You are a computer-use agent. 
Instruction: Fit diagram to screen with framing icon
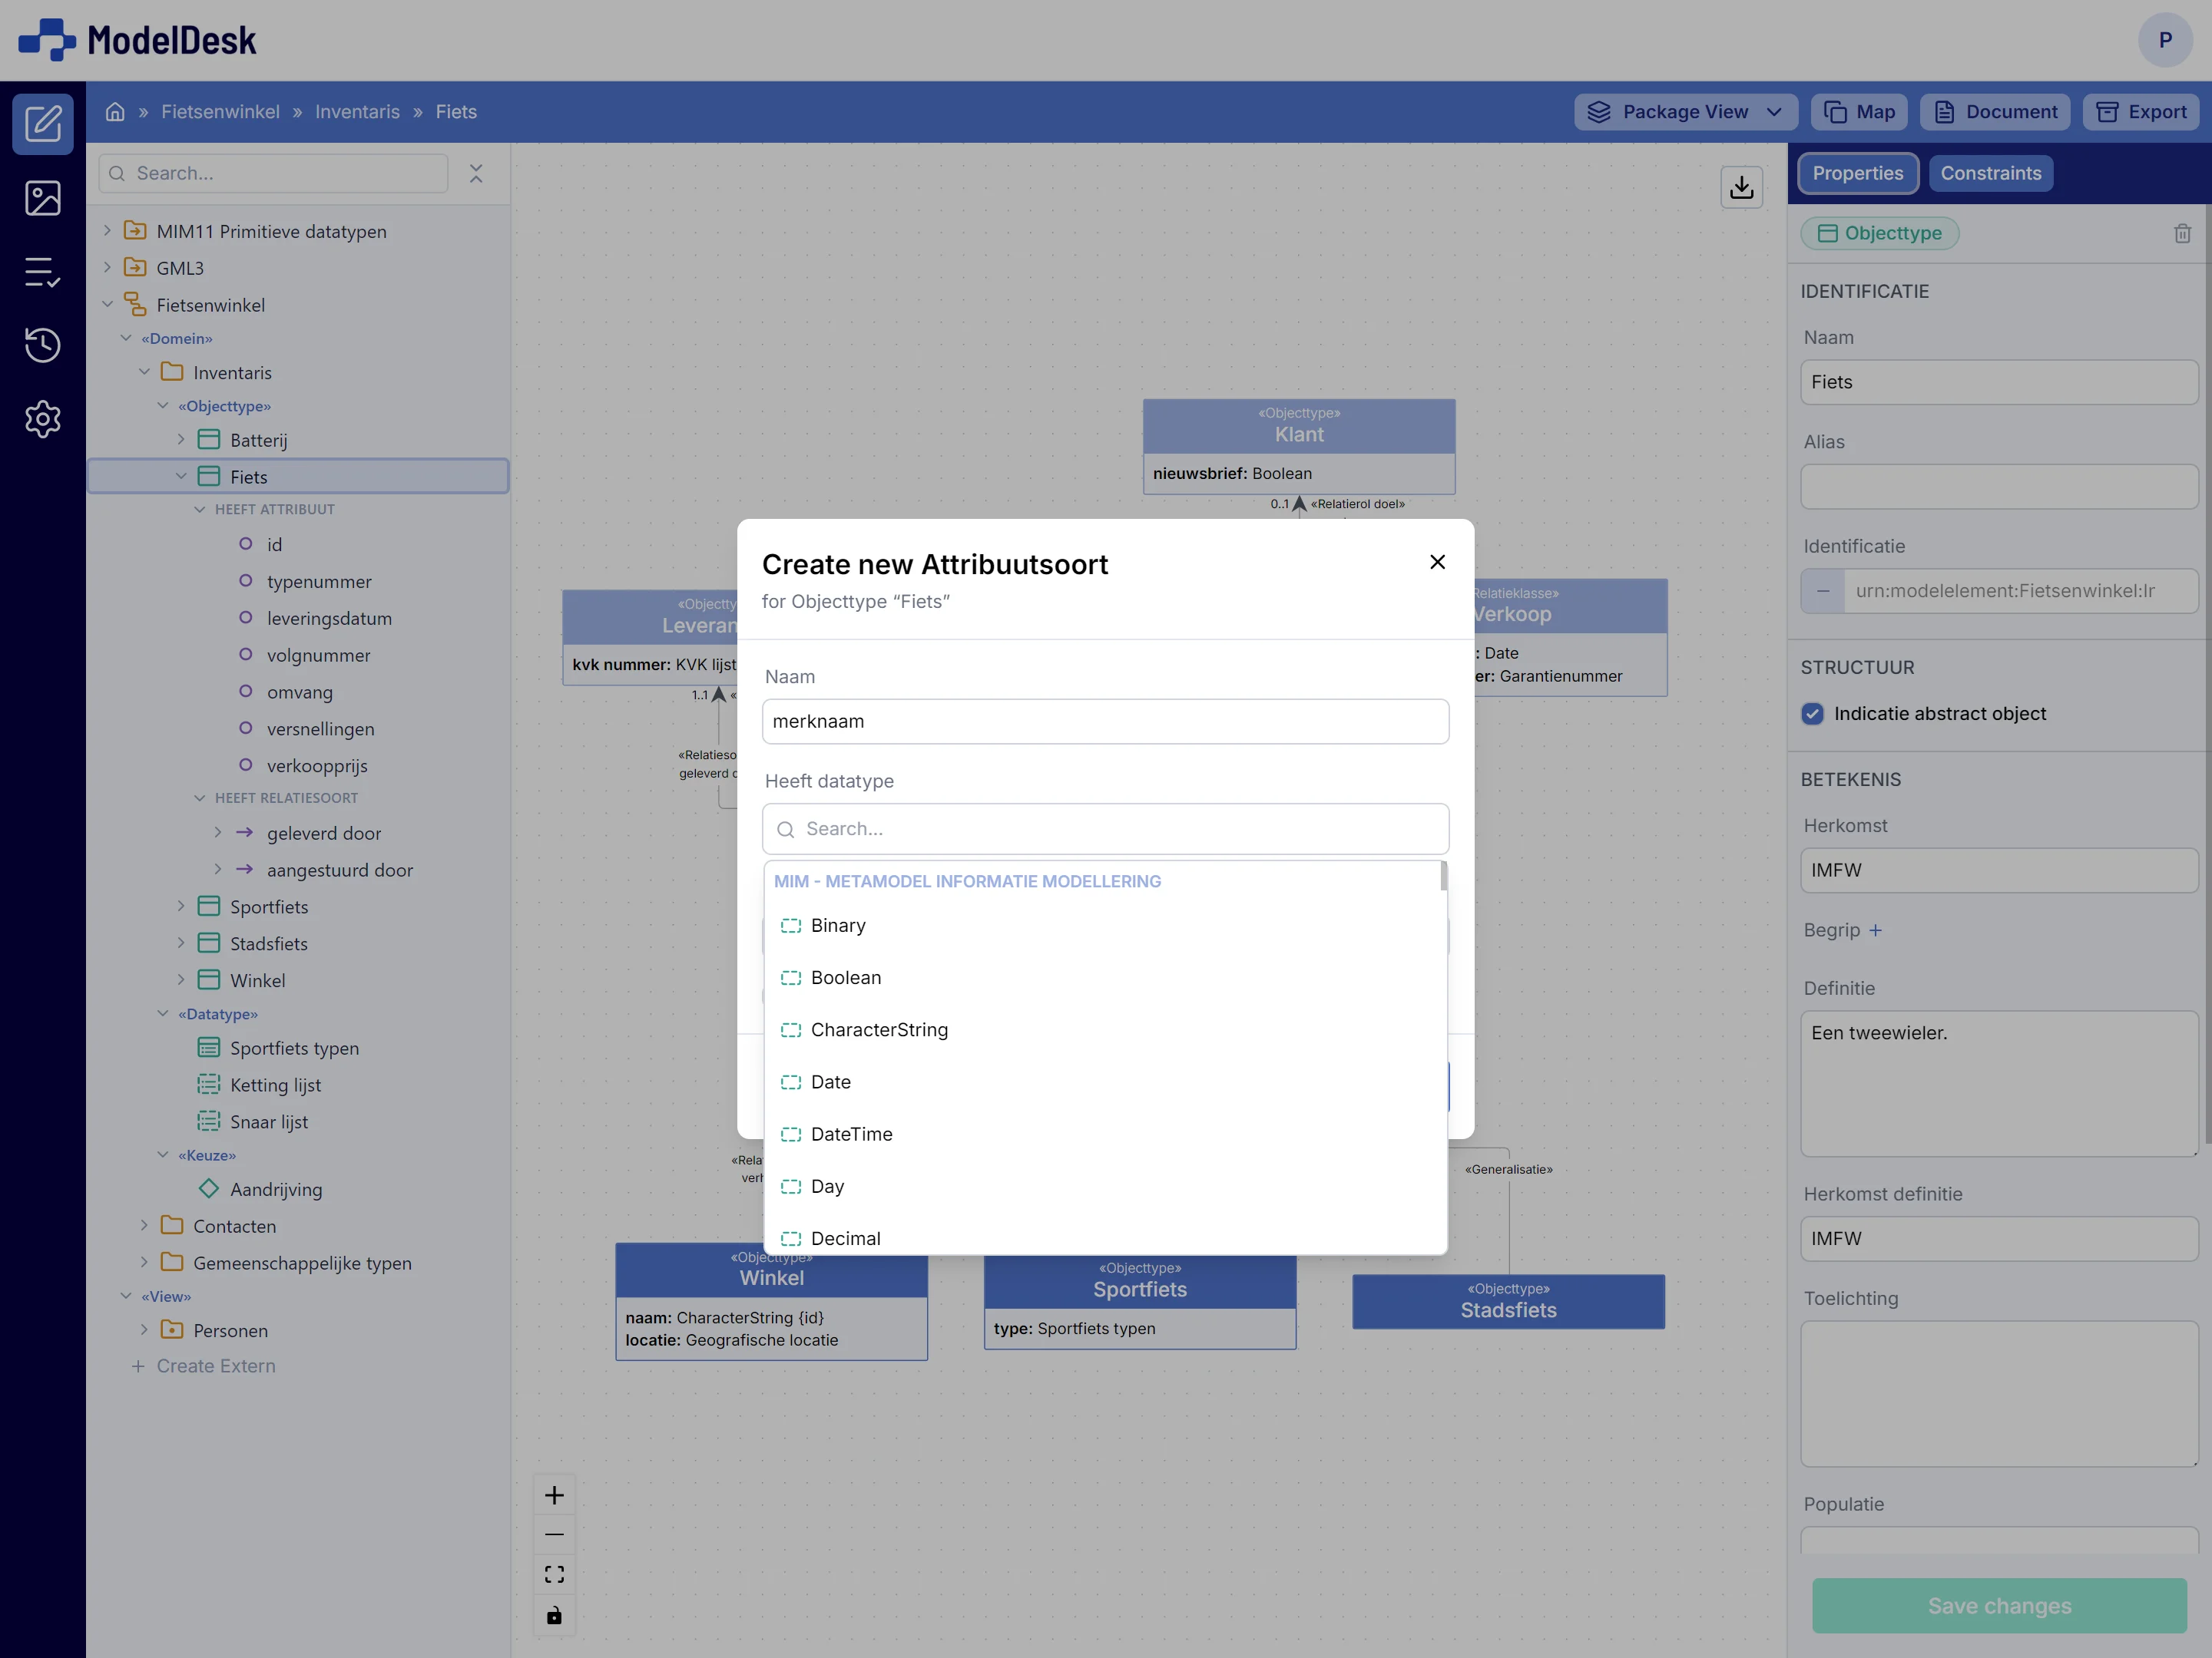pos(555,1573)
